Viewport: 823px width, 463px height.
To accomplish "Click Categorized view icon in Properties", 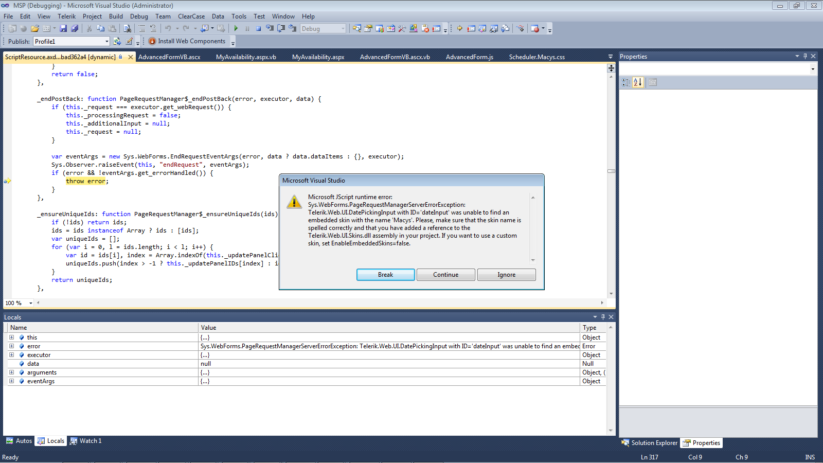I will (x=626, y=82).
